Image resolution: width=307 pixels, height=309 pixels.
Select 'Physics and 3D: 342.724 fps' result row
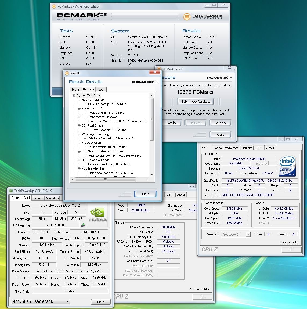[x=105, y=113]
